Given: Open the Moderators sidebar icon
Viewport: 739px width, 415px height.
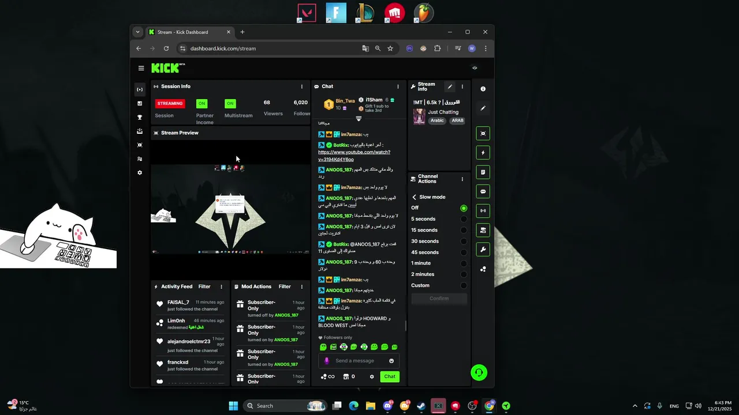Looking at the screenshot, I should [140, 159].
